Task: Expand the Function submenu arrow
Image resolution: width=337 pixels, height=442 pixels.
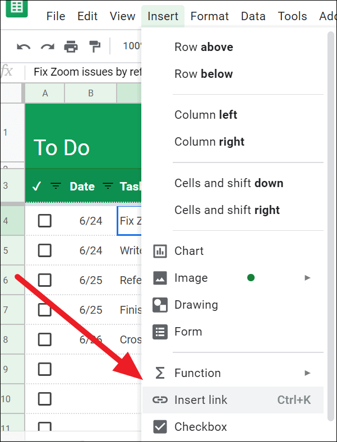Action: pyautogui.click(x=307, y=373)
